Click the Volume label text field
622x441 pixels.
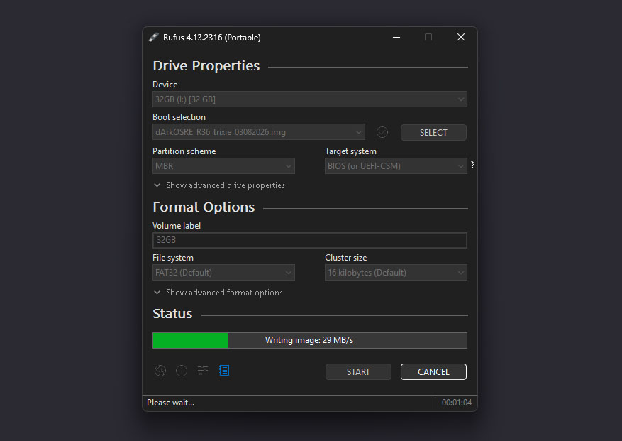tap(309, 240)
